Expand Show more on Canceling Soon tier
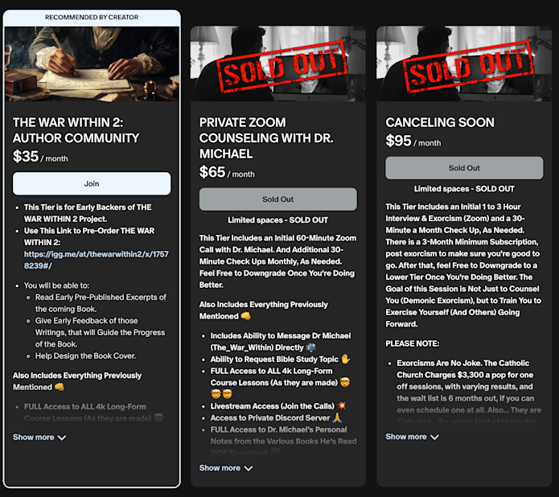Viewport: 559px width, 497px height. pos(412,437)
